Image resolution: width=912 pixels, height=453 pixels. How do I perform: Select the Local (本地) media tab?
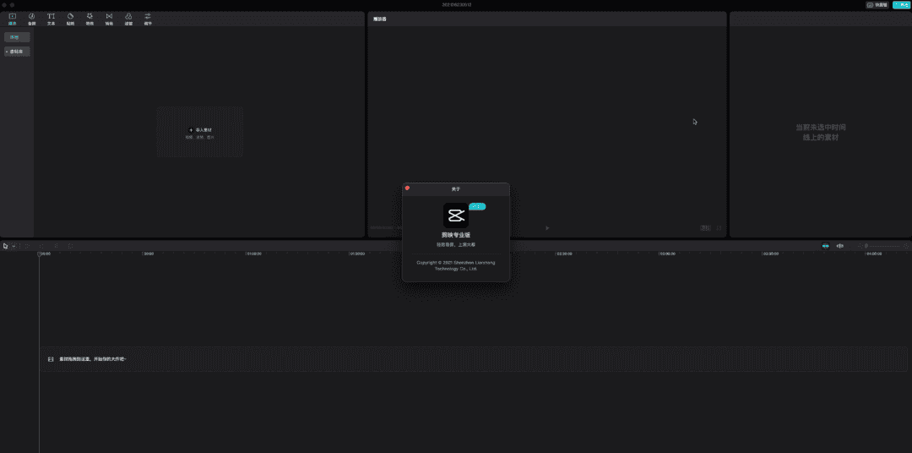coord(16,38)
